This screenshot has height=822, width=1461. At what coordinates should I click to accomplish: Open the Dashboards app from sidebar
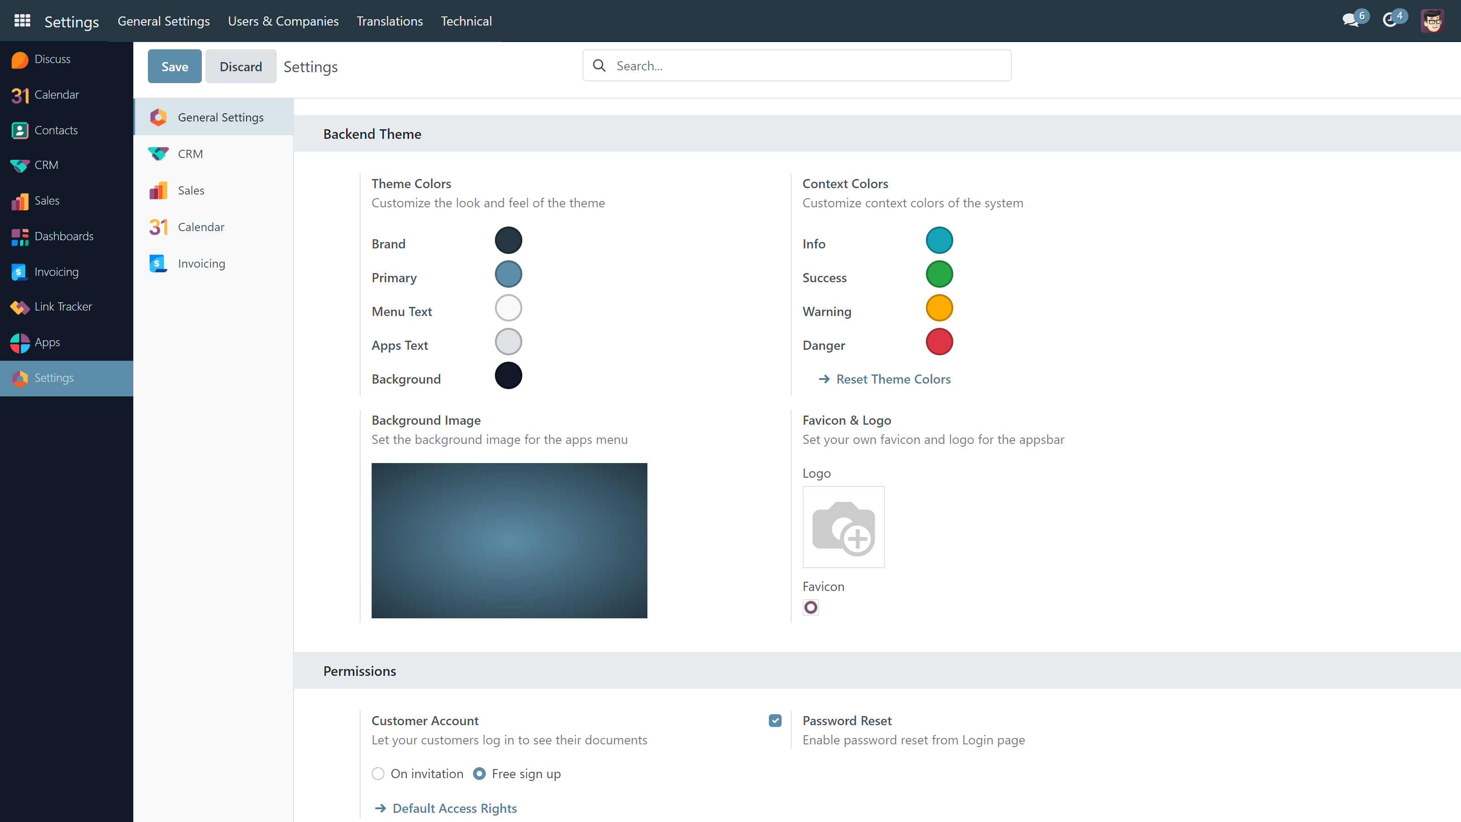63,236
